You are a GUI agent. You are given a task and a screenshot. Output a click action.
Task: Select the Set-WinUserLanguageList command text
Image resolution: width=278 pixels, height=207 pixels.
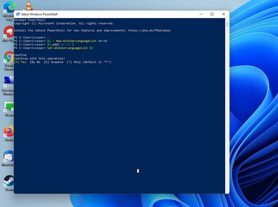click(x=68, y=48)
